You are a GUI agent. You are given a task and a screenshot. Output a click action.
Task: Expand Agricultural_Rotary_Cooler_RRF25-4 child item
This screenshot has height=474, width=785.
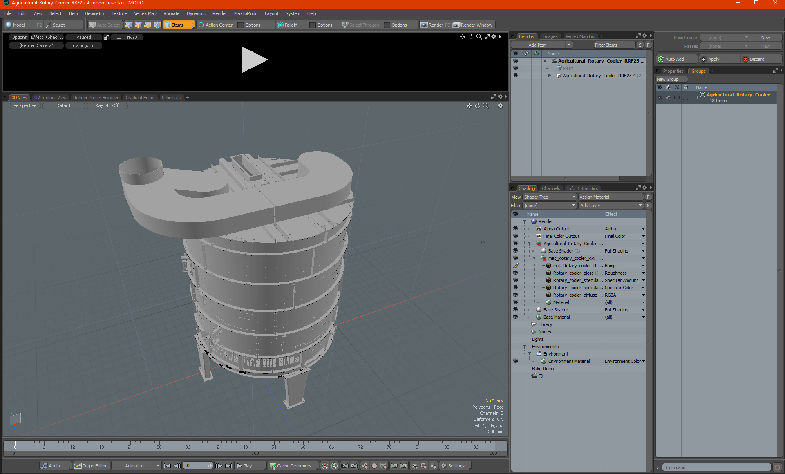(x=550, y=76)
